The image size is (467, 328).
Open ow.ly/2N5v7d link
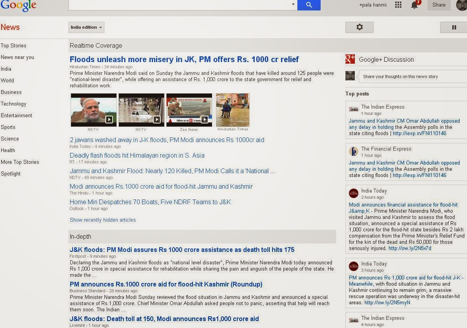pyautogui.click(x=410, y=248)
